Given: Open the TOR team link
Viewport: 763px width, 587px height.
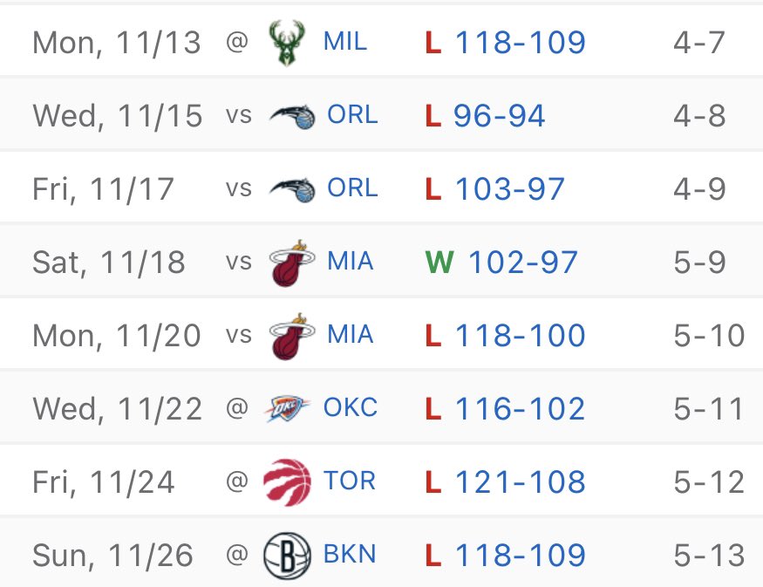Looking at the screenshot, I should pos(350,481).
